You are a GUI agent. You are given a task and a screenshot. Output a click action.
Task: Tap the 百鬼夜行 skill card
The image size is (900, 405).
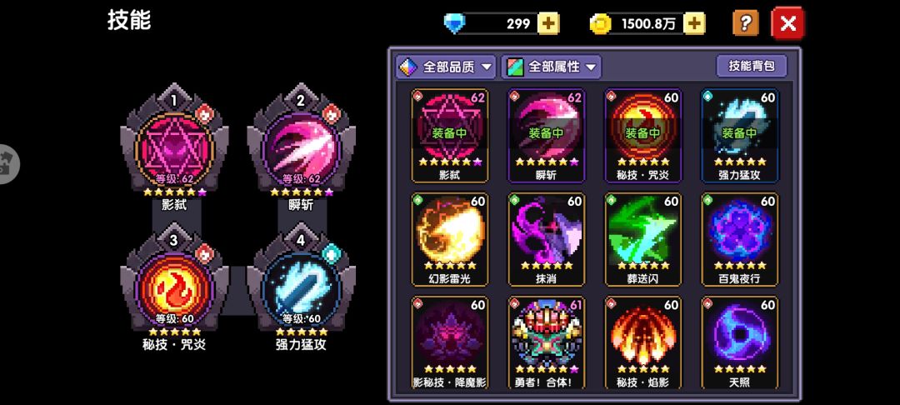[740, 239]
